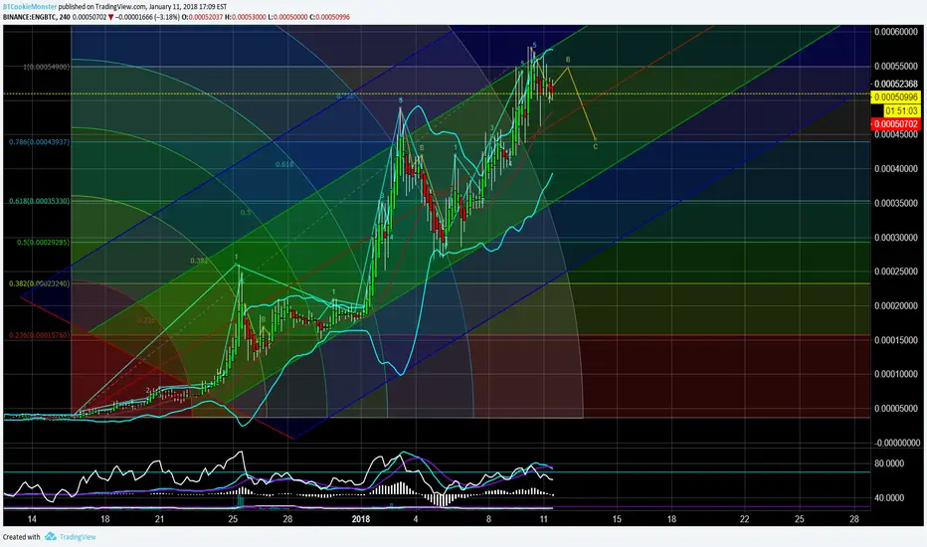Select the Fibonacci 0.786(0.00043937) label

(x=39, y=142)
